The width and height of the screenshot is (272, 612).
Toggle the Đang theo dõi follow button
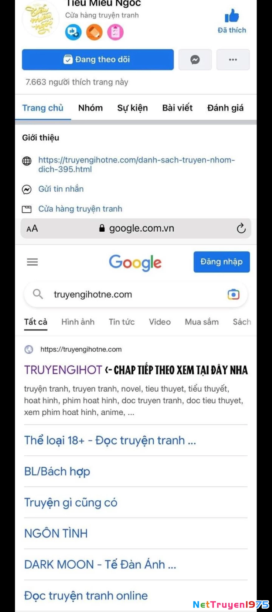pos(98,60)
